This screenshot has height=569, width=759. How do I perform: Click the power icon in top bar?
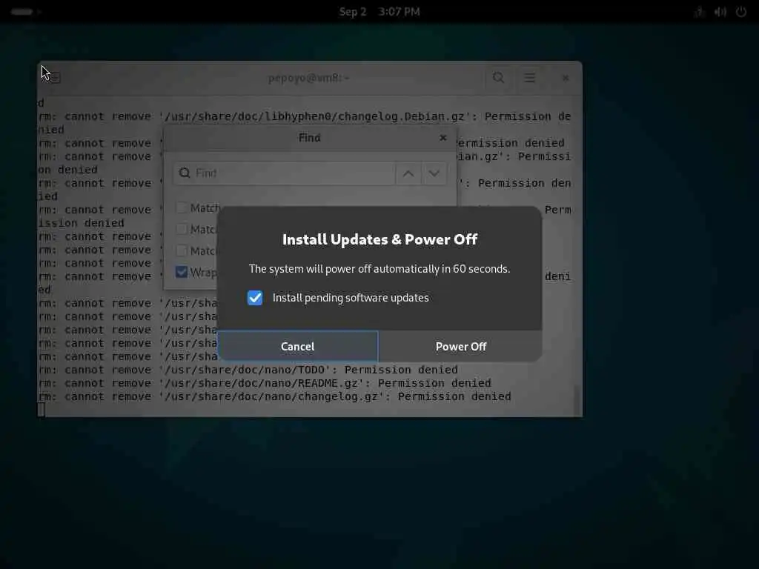[x=741, y=12]
